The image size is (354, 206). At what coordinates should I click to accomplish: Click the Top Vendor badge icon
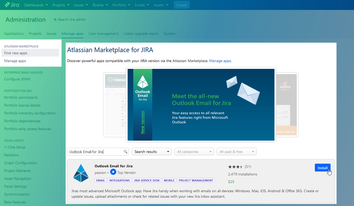point(113,172)
